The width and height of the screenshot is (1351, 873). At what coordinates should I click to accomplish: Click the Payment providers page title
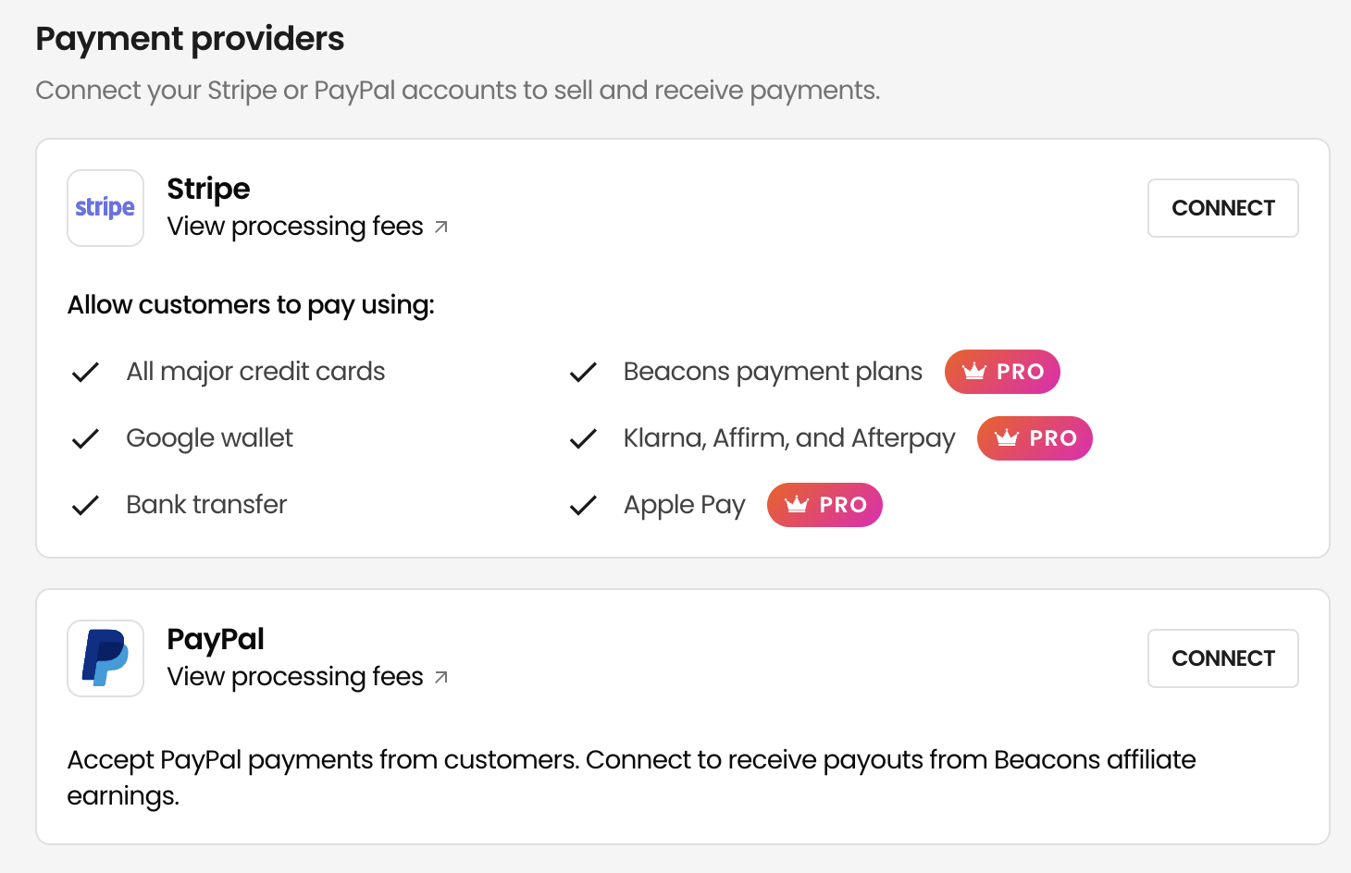pyautogui.click(x=190, y=39)
